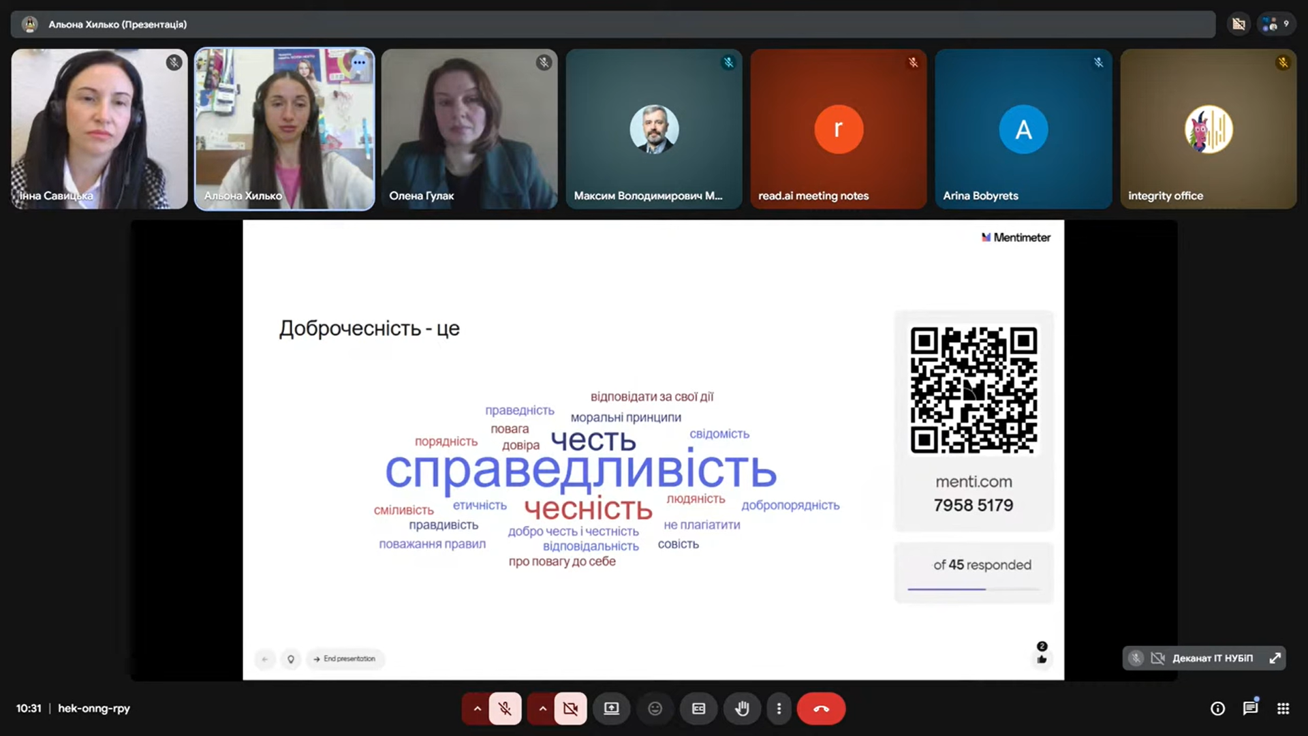Open the participants list showing nine people
This screenshot has width=1308, height=736.
click(1275, 25)
